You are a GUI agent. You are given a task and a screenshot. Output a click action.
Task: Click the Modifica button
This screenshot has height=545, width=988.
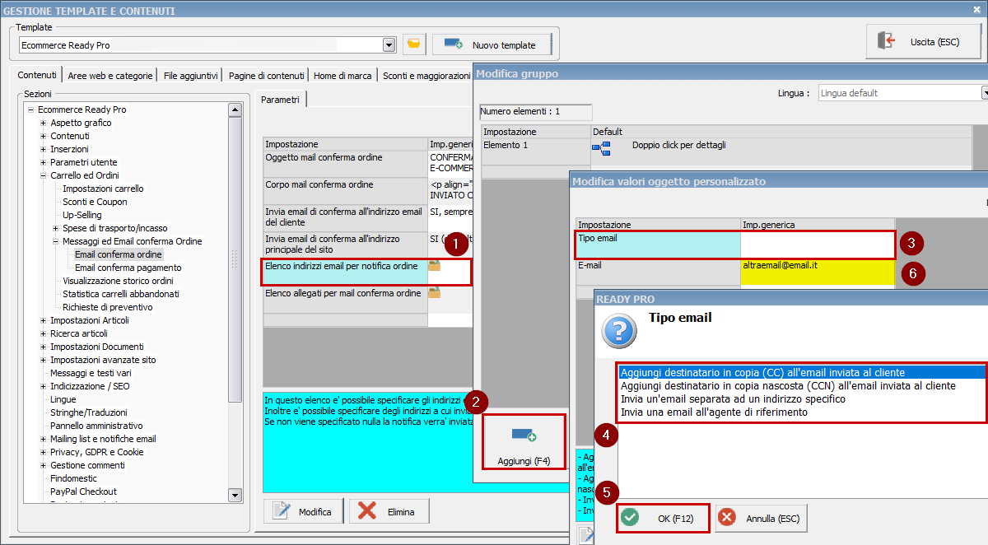[x=302, y=511]
